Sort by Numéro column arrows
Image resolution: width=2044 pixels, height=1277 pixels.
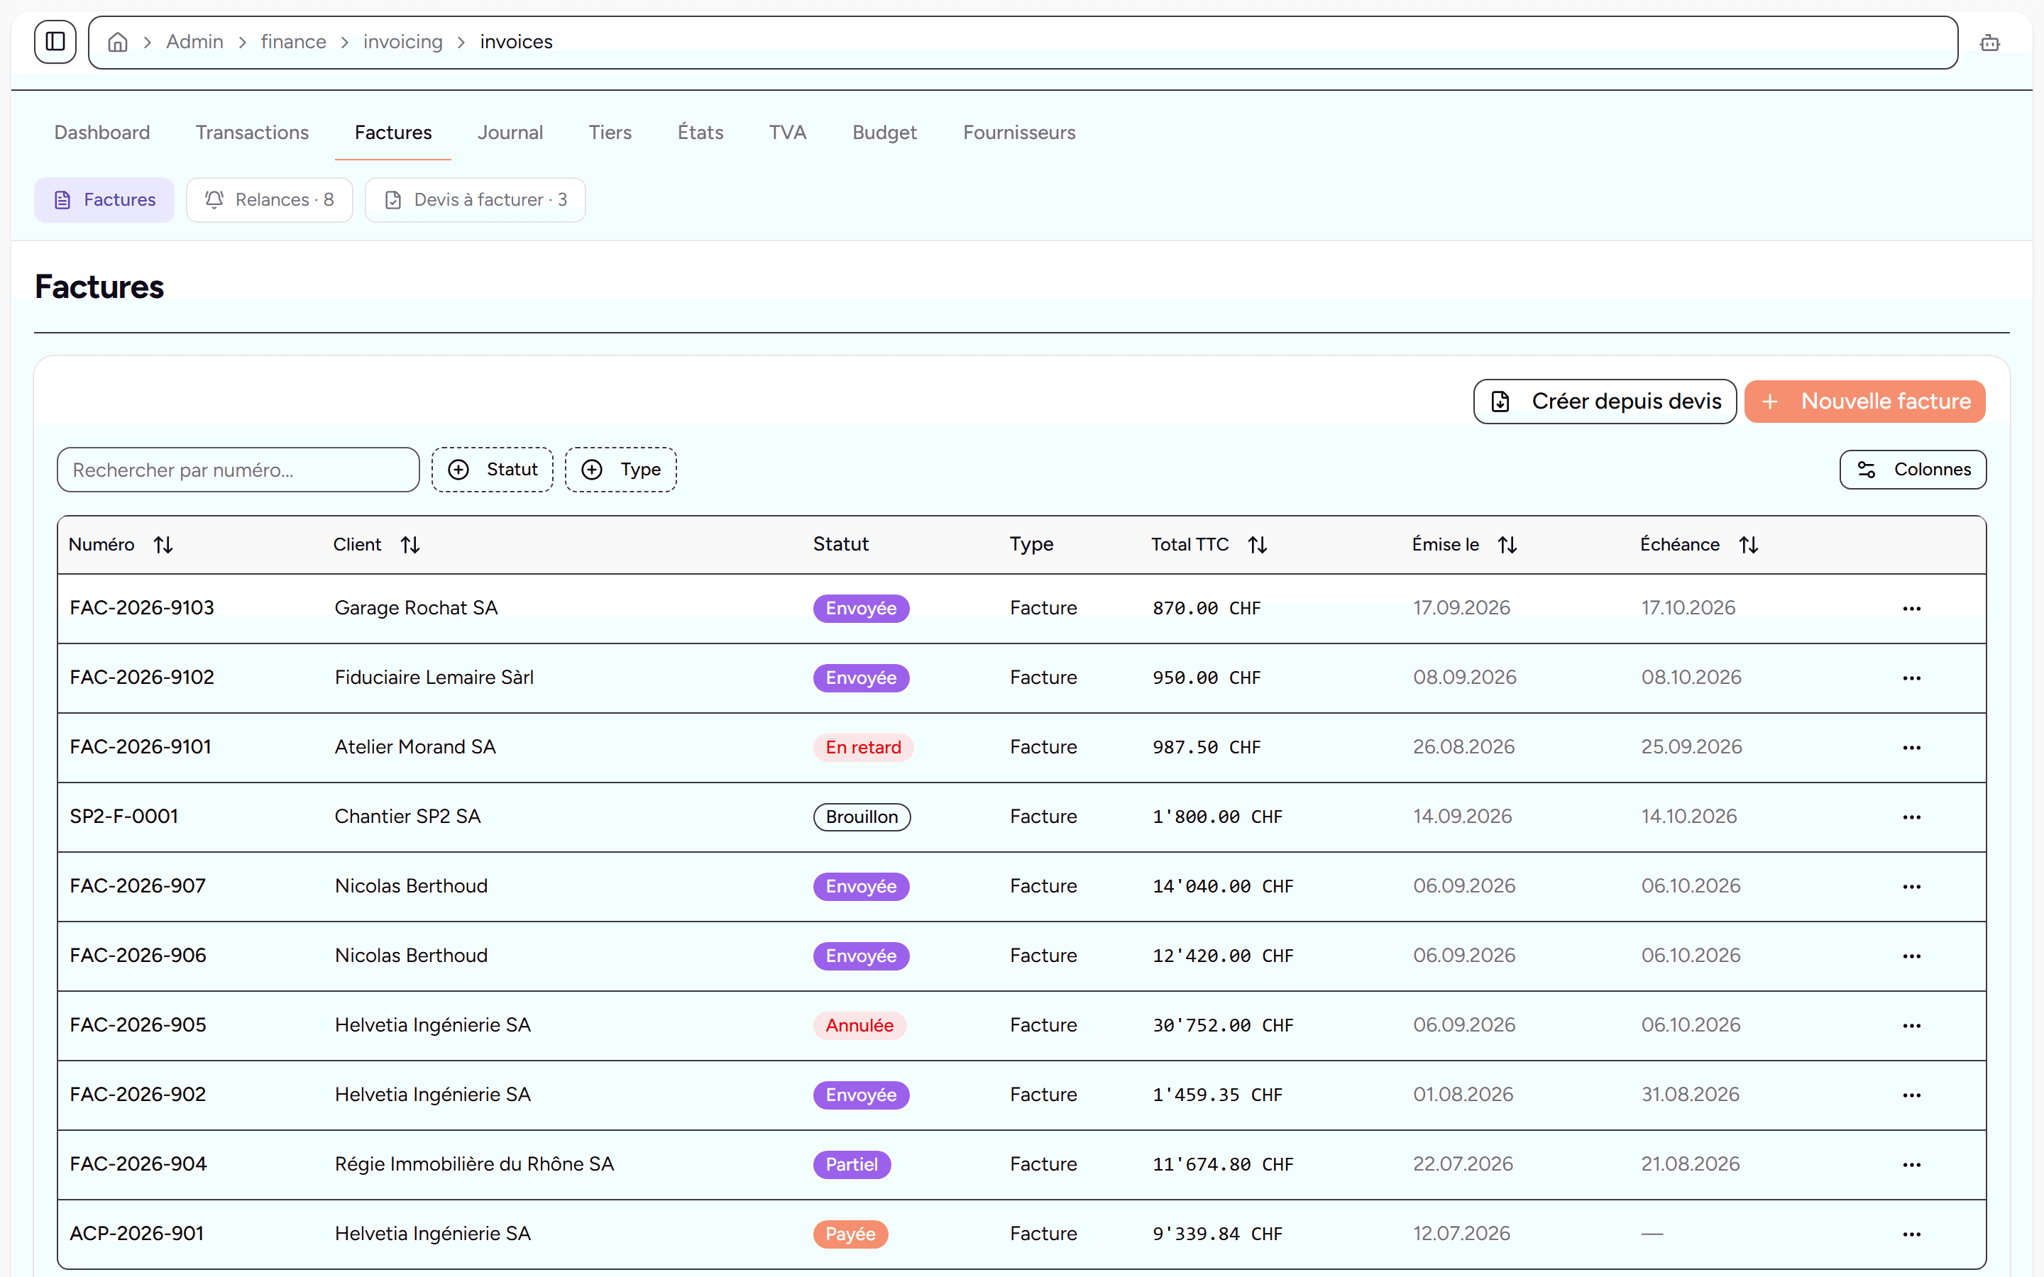163,545
